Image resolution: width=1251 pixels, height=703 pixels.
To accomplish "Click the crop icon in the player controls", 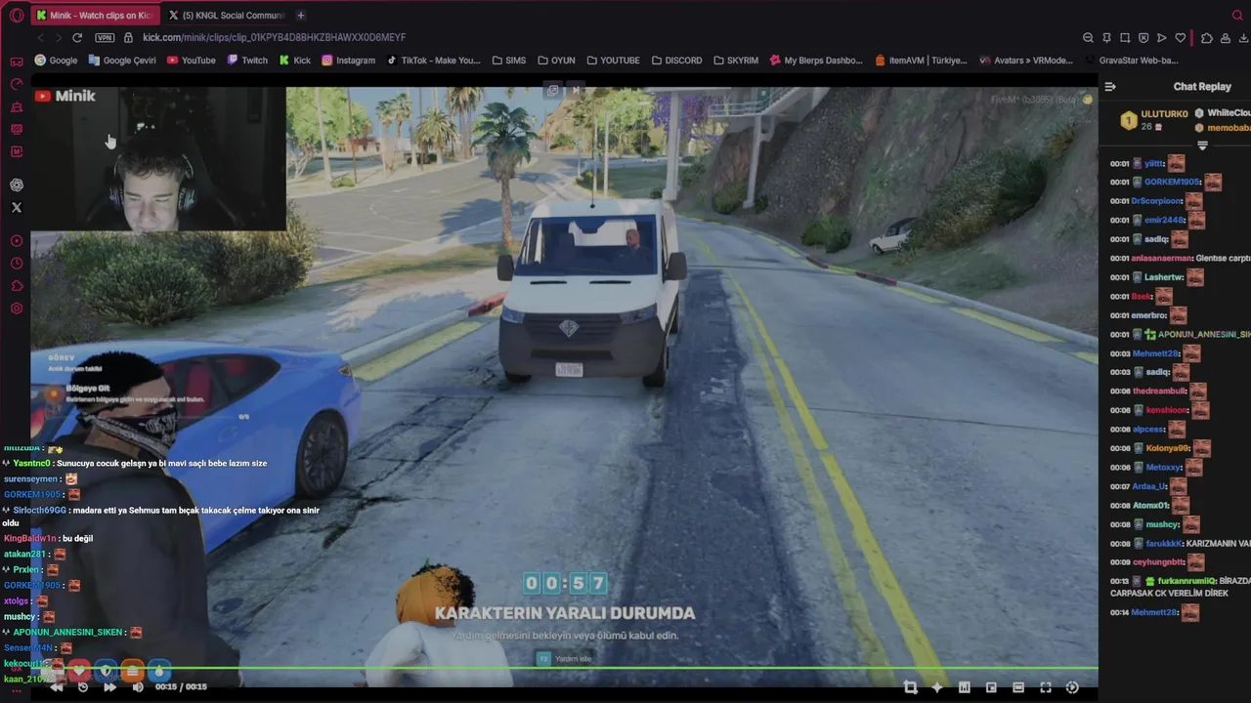I will point(911,687).
